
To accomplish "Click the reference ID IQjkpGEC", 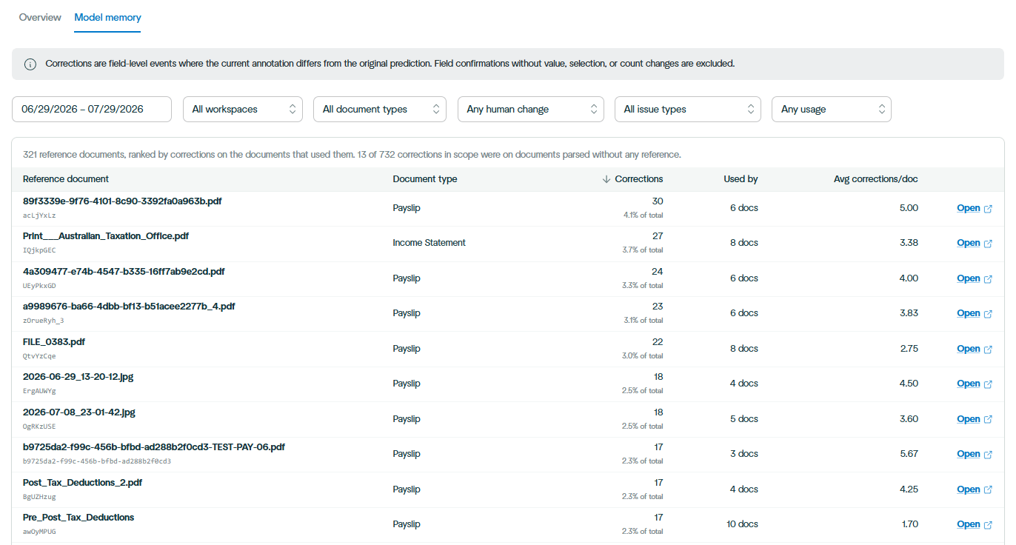I will [x=39, y=250].
